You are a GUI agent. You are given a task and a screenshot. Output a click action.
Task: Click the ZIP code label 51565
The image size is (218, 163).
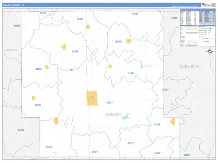38,105
